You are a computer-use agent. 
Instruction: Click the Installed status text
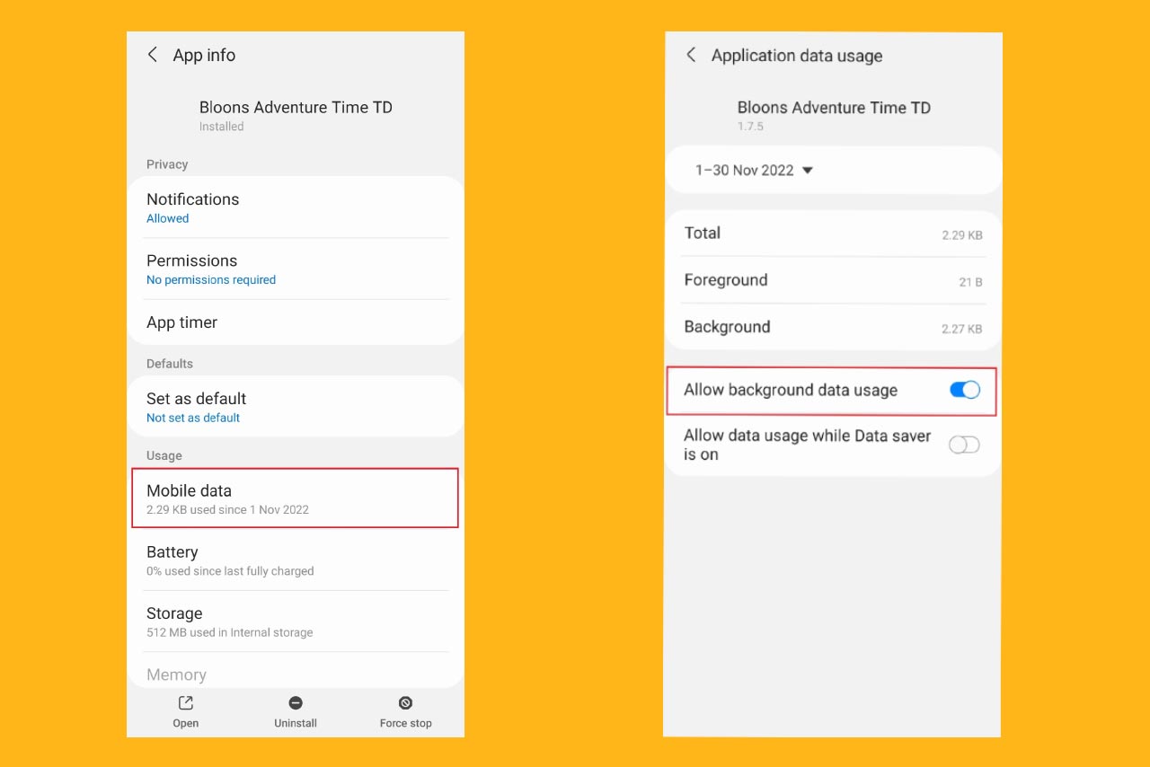(221, 127)
